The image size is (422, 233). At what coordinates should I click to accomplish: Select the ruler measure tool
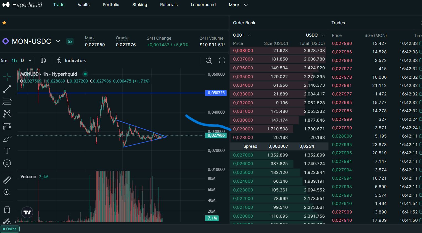click(x=7, y=180)
